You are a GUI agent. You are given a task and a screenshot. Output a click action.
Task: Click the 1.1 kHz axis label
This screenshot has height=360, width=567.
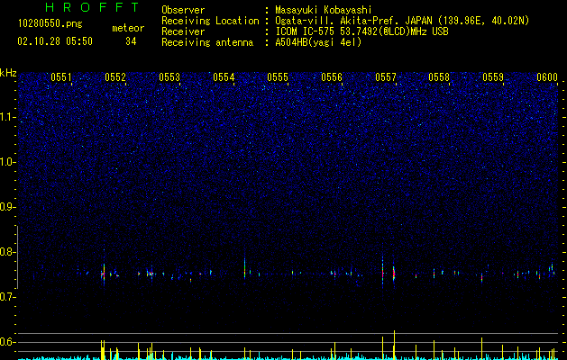(8, 117)
